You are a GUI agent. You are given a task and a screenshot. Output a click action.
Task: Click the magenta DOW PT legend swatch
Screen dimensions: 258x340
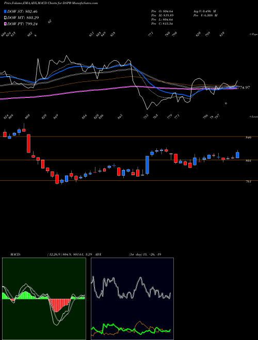coord(6,24)
